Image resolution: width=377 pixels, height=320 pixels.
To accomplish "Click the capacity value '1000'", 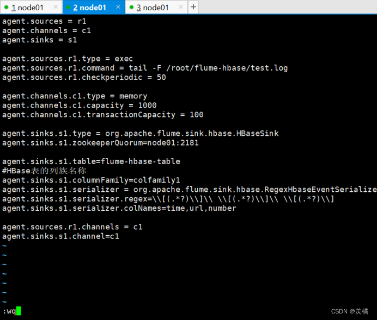I will point(148,105).
